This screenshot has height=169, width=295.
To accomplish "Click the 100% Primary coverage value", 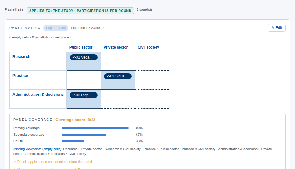I will pos(138,128).
